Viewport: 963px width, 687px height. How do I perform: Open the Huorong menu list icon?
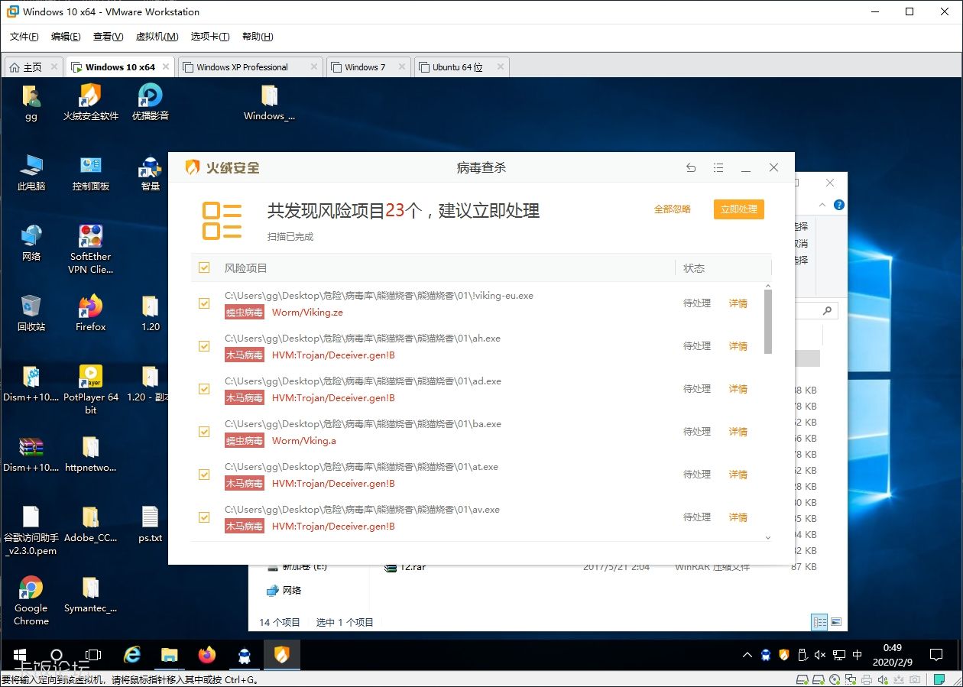pos(718,168)
